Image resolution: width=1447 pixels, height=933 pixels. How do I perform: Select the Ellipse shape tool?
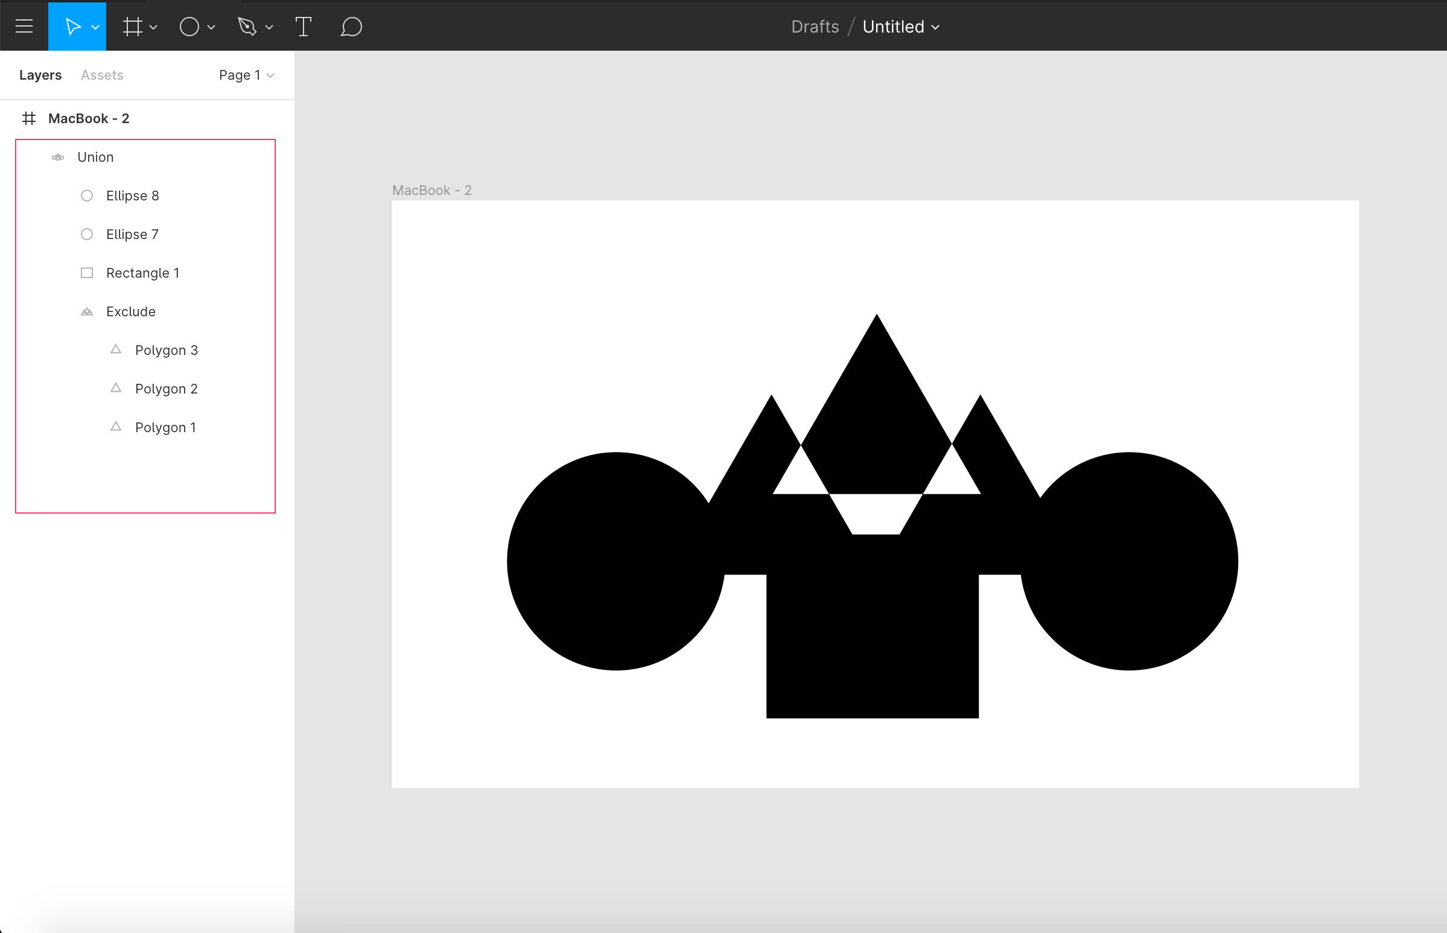(189, 27)
